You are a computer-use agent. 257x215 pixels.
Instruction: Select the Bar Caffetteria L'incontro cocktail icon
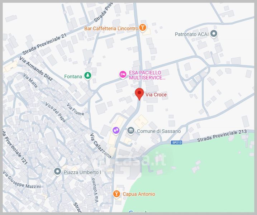(x=143, y=27)
